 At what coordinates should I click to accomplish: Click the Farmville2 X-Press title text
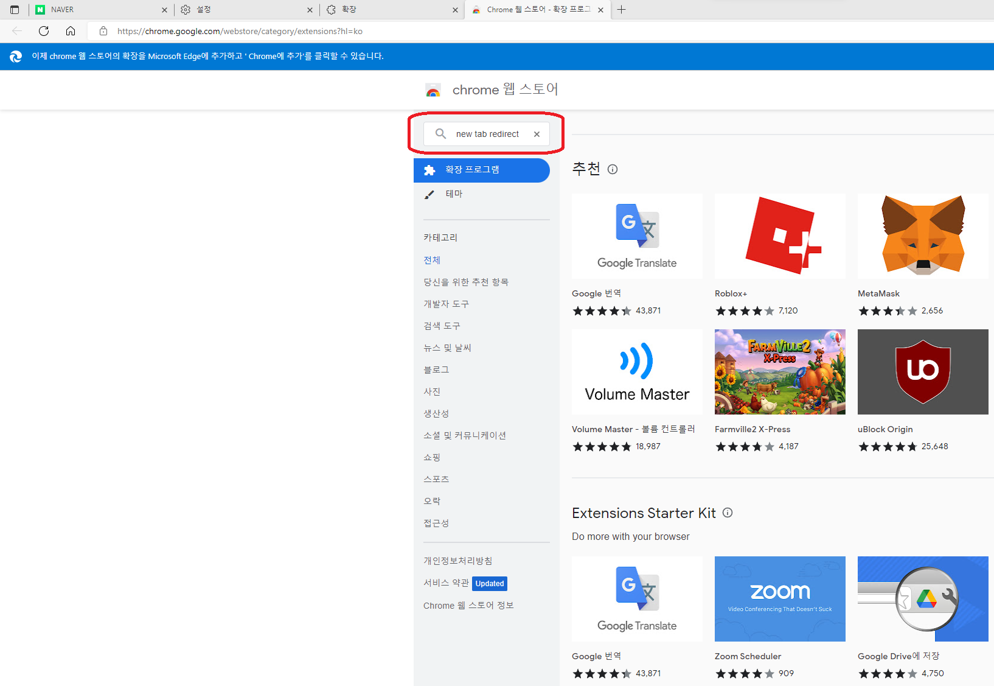[x=752, y=429]
